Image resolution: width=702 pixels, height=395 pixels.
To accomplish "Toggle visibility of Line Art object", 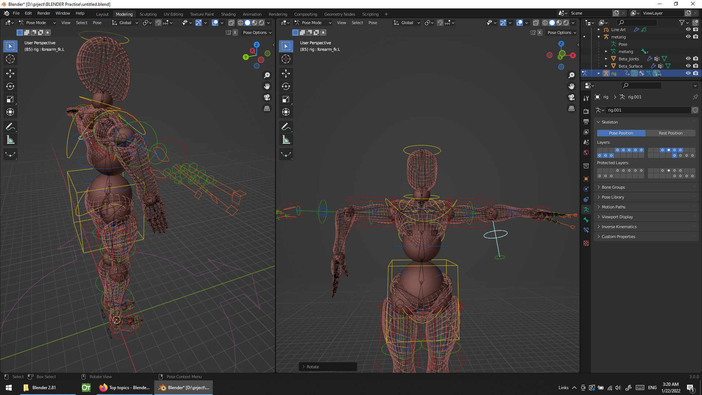I will pos(688,29).
